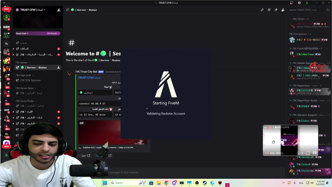Open the Boost Goal 104 Boosts bar

(x=38, y=33)
